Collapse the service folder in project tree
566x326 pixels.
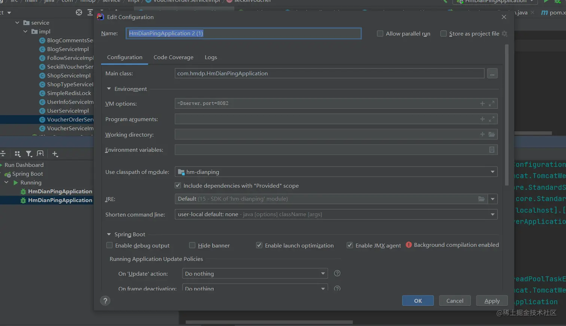point(17,23)
